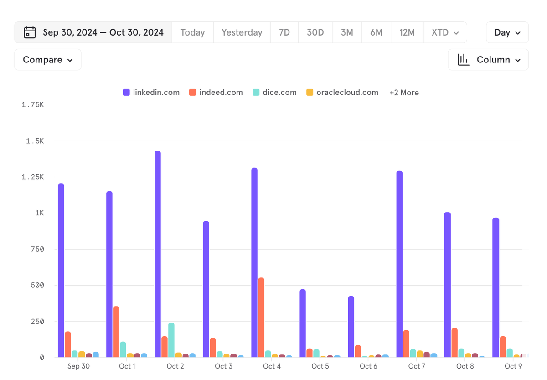Show the +2 More legend items

[404, 93]
